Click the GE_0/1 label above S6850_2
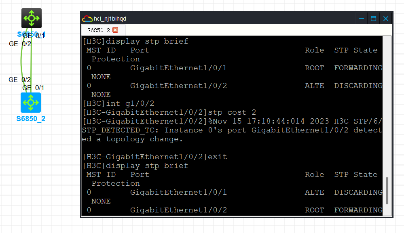 pyautogui.click(x=33, y=88)
